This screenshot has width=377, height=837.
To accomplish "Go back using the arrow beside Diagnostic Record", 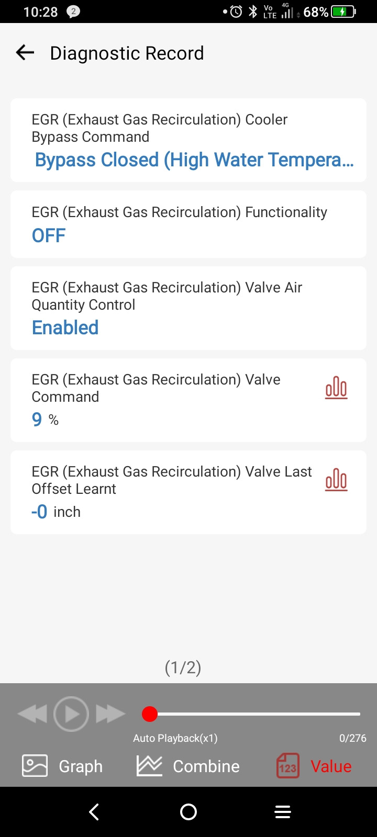I will [x=25, y=53].
